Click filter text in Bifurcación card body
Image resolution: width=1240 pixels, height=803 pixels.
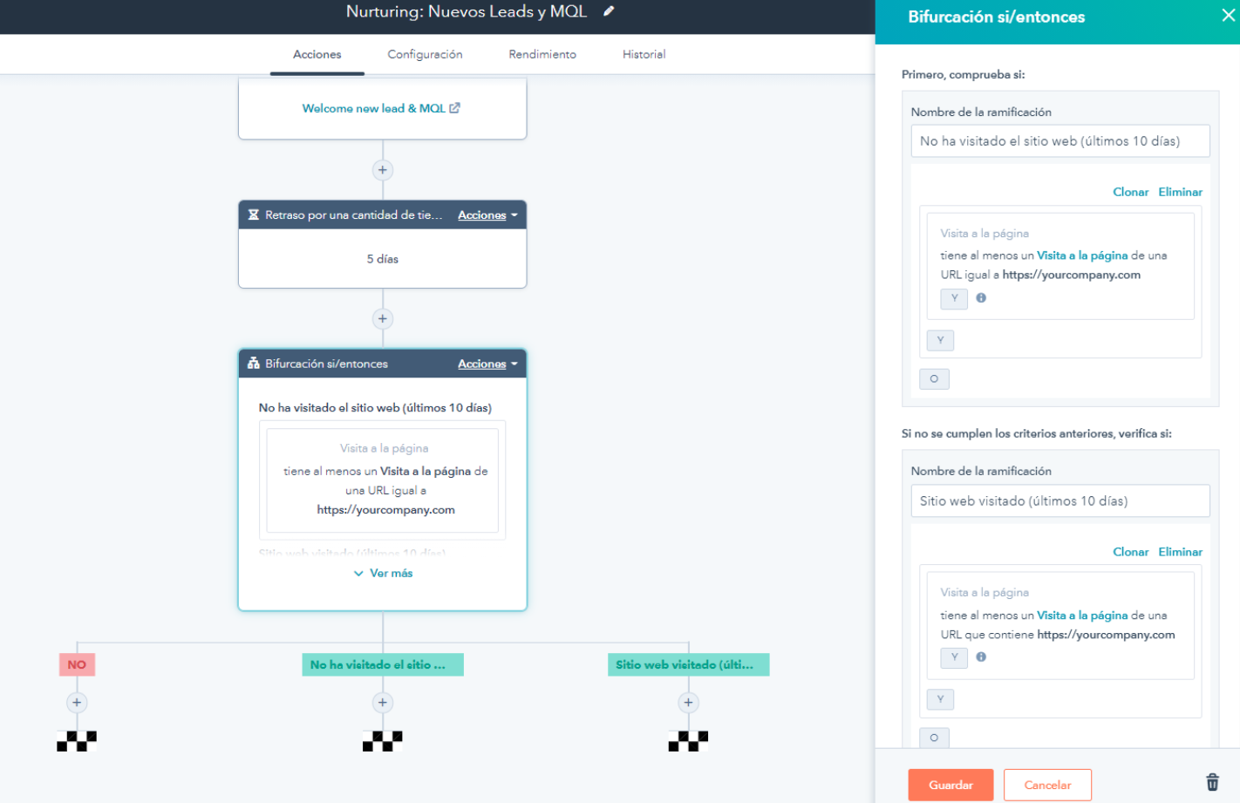(383, 480)
